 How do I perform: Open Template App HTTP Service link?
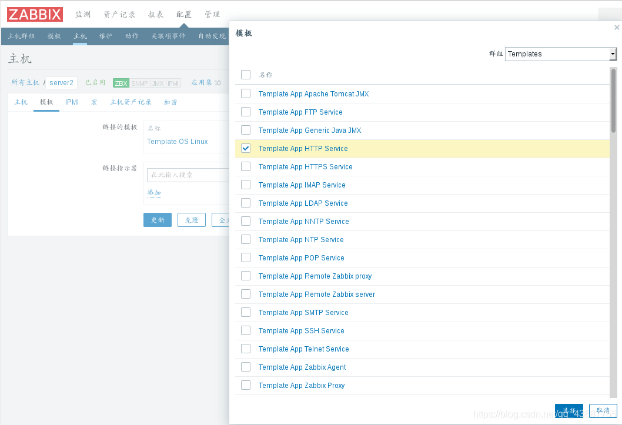pyautogui.click(x=303, y=148)
